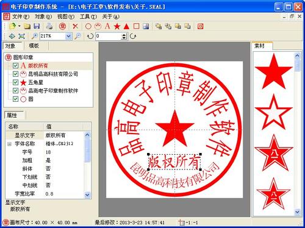Image resolution: width=305 pixels, height=228 pixels.
Task: Select the 昆明品高科技有限公司 tree item label
Action: (53, 74)
